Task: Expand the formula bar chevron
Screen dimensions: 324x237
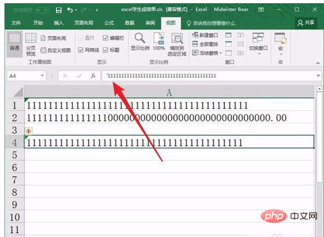Action: coord(318,76)
